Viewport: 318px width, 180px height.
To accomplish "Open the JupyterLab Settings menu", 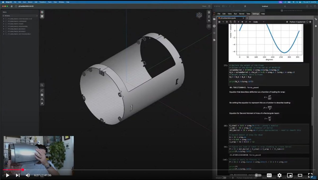I will pyautogui.click(x=255, y=14).
